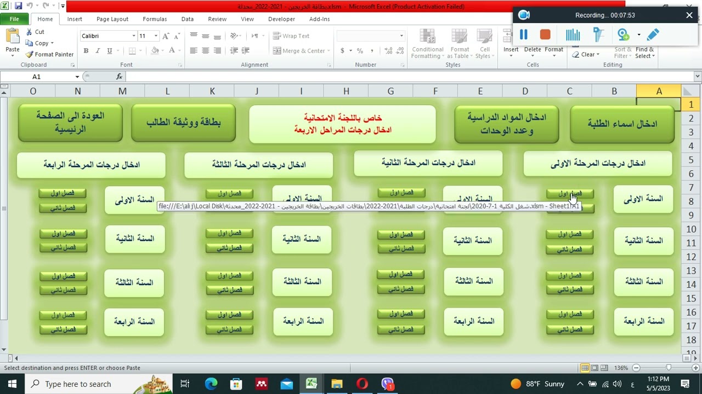702x394 pixels.
Task: Open Task View from taskbar
Action: pyautogui.click(x=185, y=384)
